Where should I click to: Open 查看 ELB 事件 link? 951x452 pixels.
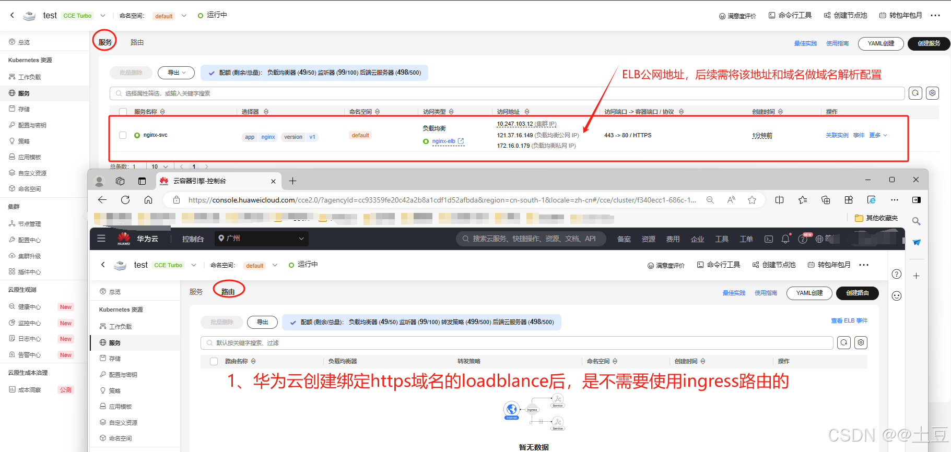[849, 320]
